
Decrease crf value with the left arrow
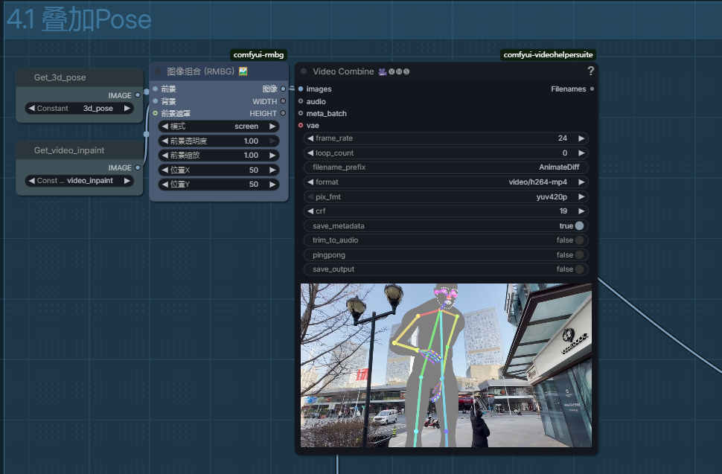point(310,211)
